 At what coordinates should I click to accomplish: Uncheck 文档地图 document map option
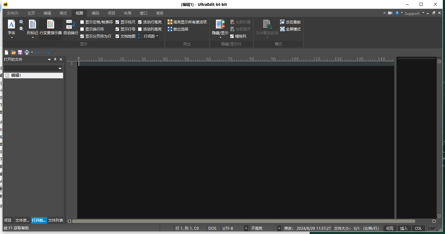coord(117,36)
